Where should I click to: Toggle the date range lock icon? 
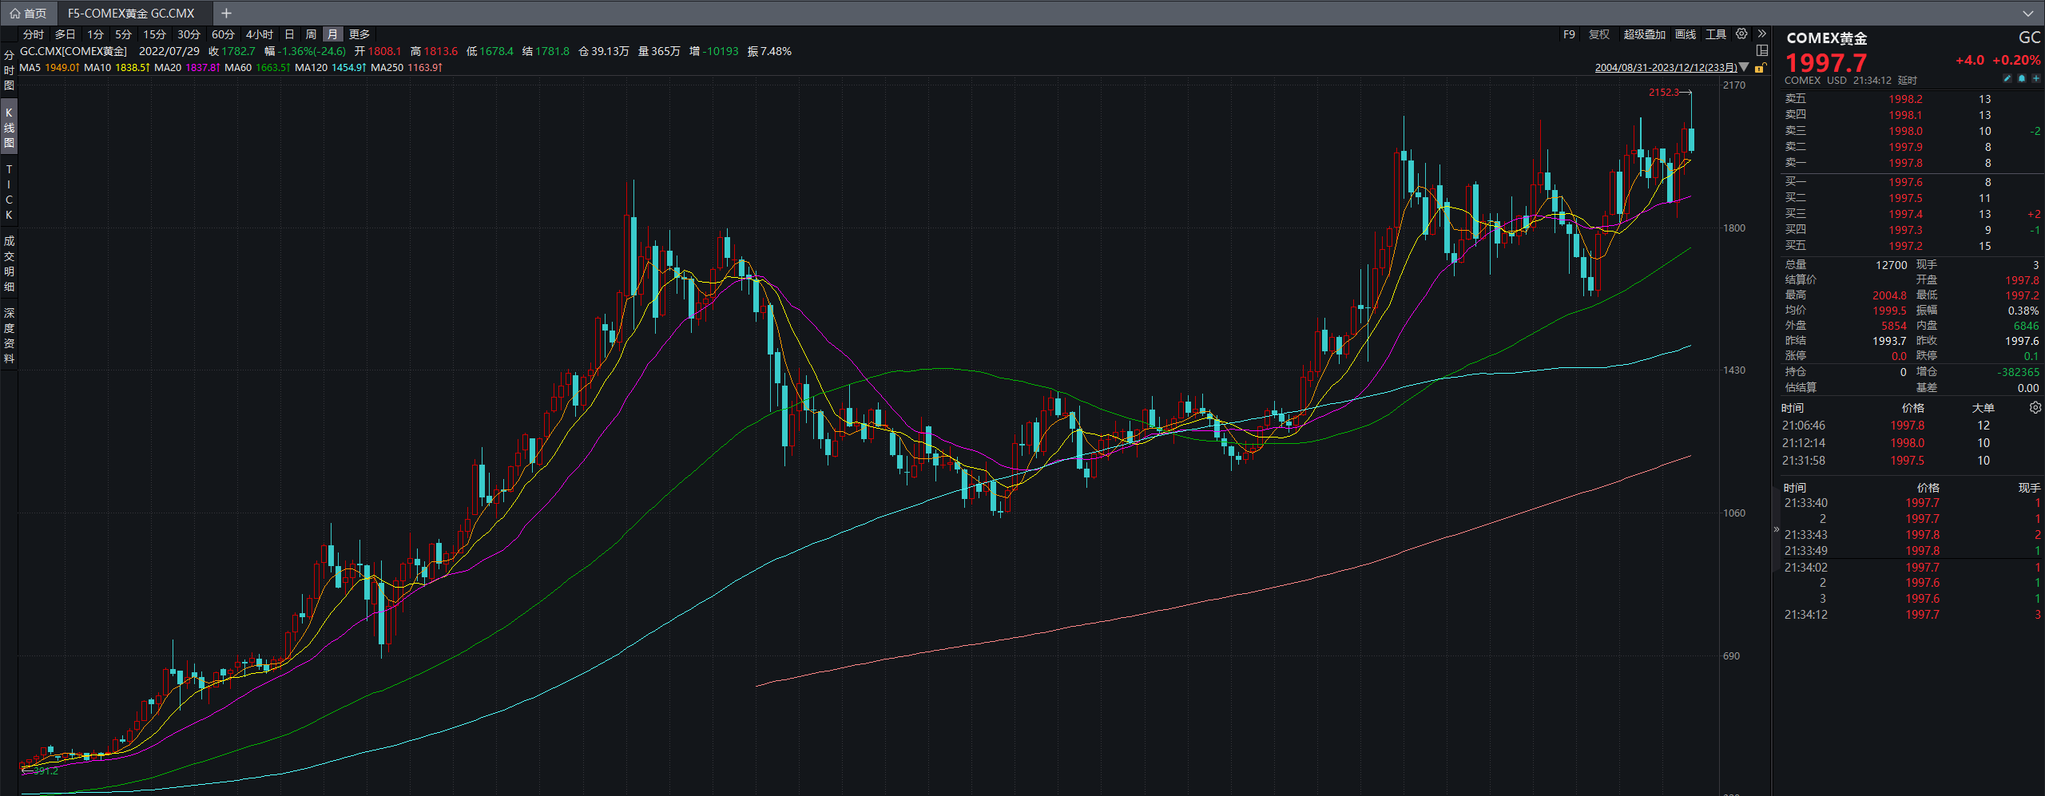click(1761, 68)
